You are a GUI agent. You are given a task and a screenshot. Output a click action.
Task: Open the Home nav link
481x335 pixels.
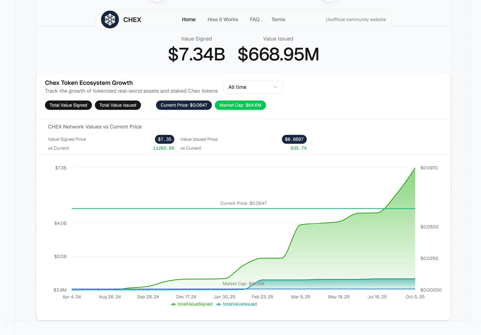pyautogui.click(x=189, y=19)
